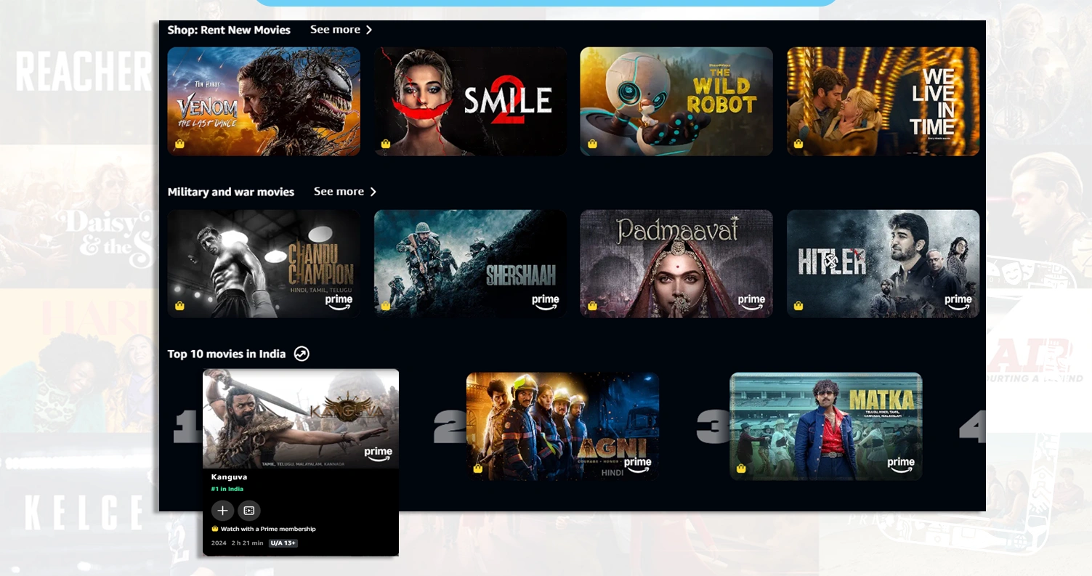The image size is (1092, 576).
Task: Expand See more chevron for Military and war movies
Action: click(x=373, y=192)
